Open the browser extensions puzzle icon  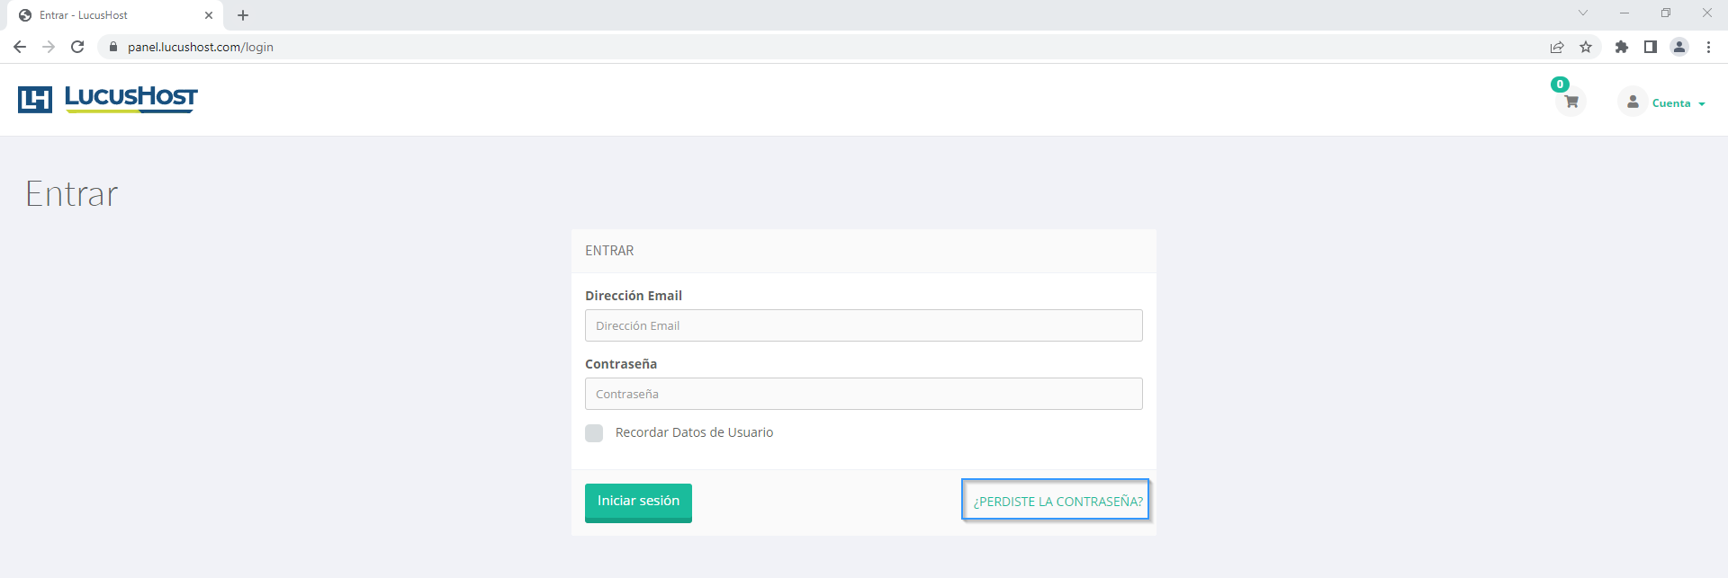1622,47
